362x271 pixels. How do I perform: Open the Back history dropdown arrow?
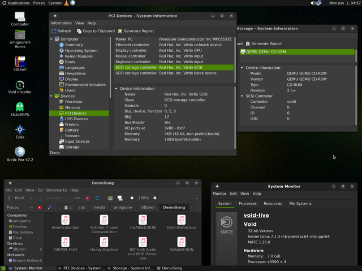click(32, 198)
